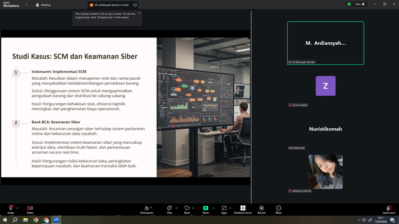
Task: Start video with the Video button
Action: point(30,209)
